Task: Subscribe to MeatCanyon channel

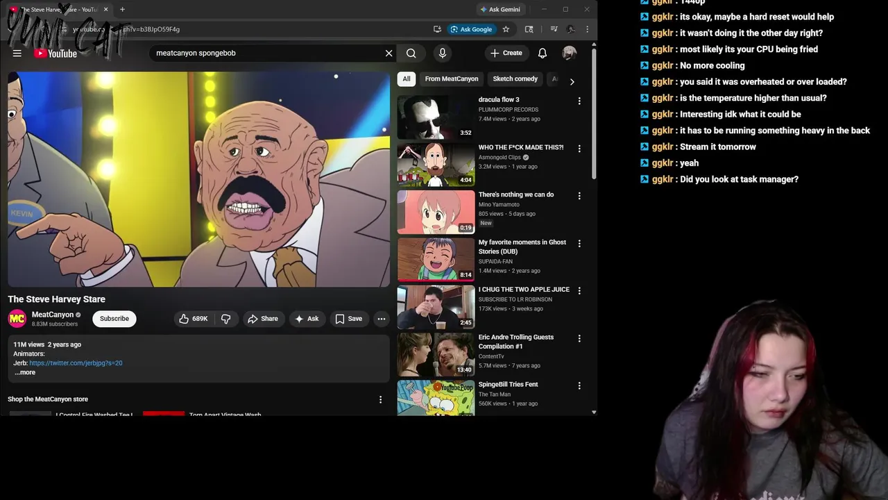Action: [114, 319]
